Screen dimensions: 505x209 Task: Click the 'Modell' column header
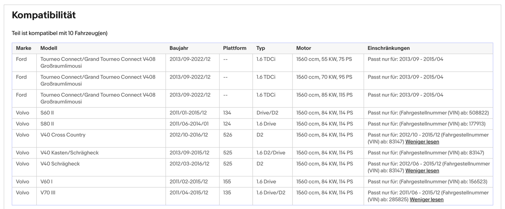[49, 48]
